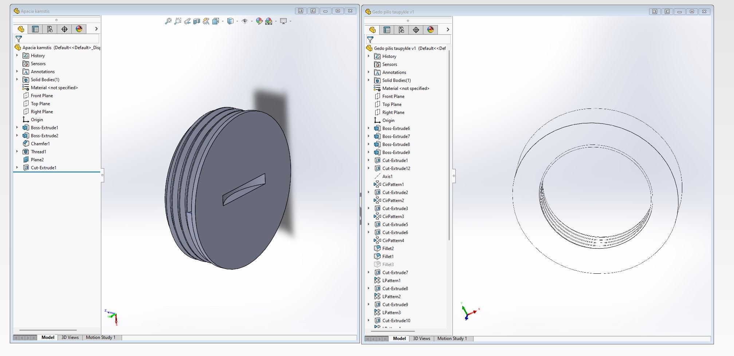The height and width of the screenshot is (356, 734).
Task: Select the Hide/Show Items eye menu
Action: (x=245, y=21)
